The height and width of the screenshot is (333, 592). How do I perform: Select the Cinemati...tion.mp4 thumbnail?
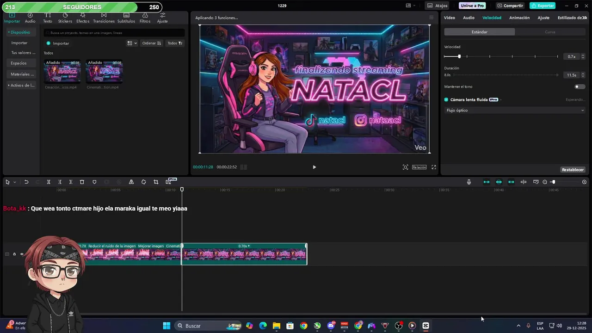pos(104,72)
